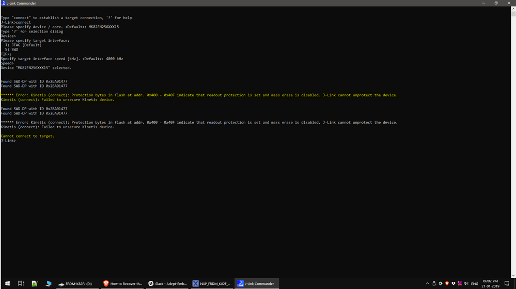Click 'Specify target interface speed [kHz]' line
516x289 pixels.
[x=62, y=59]
